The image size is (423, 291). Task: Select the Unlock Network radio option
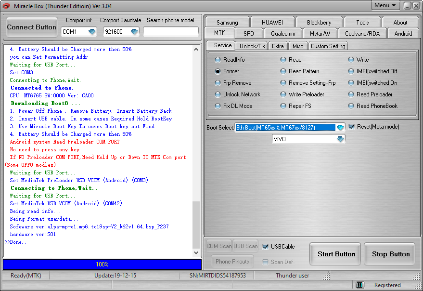pos(237,94)
